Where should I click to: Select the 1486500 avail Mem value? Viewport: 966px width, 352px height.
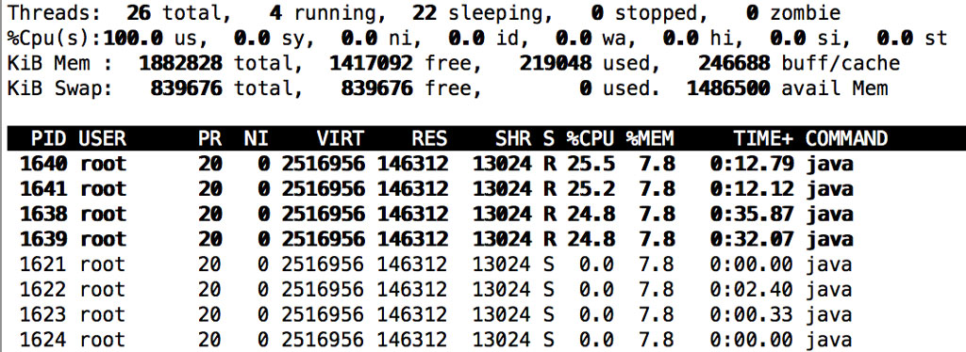click(727, 88)
